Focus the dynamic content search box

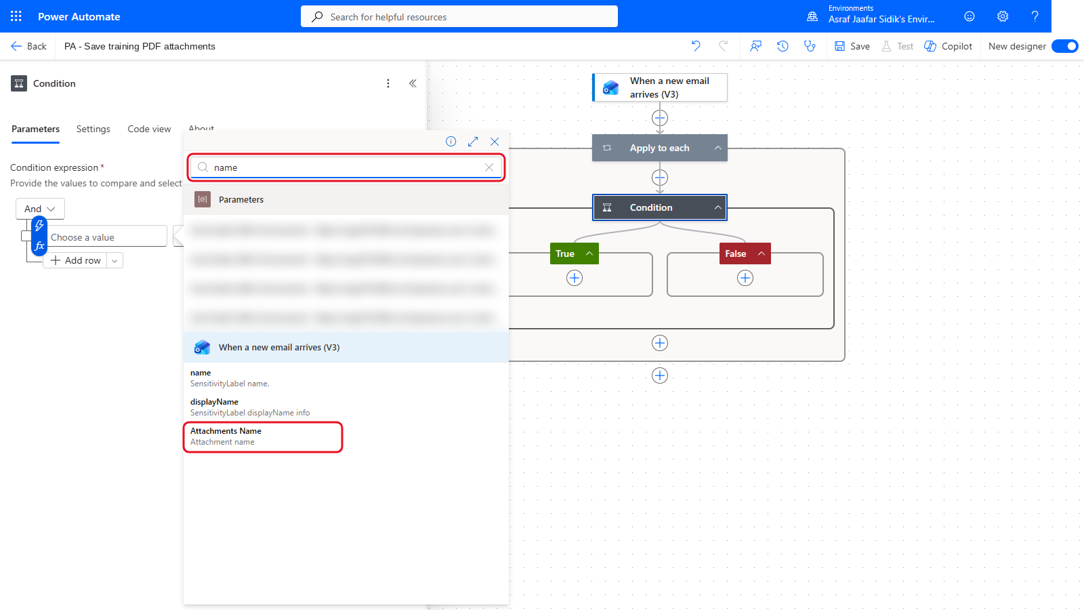[x=346, y=167]
